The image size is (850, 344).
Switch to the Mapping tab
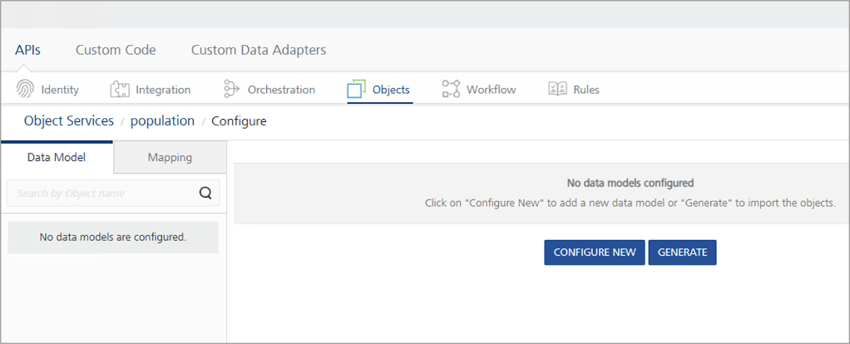[x=170, y=157]
